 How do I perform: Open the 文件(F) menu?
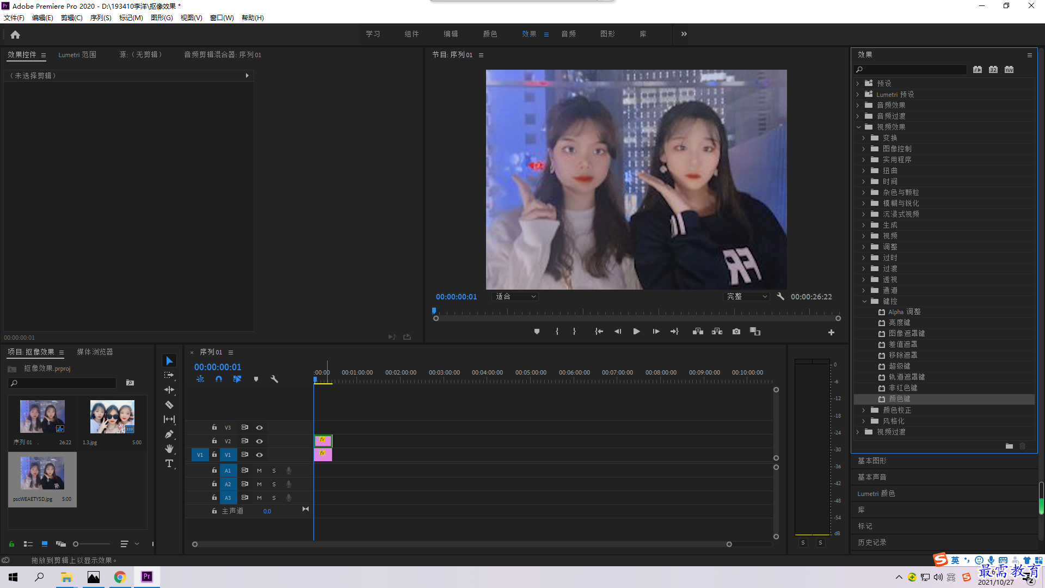pyautogui.click(x=14, y=17)
